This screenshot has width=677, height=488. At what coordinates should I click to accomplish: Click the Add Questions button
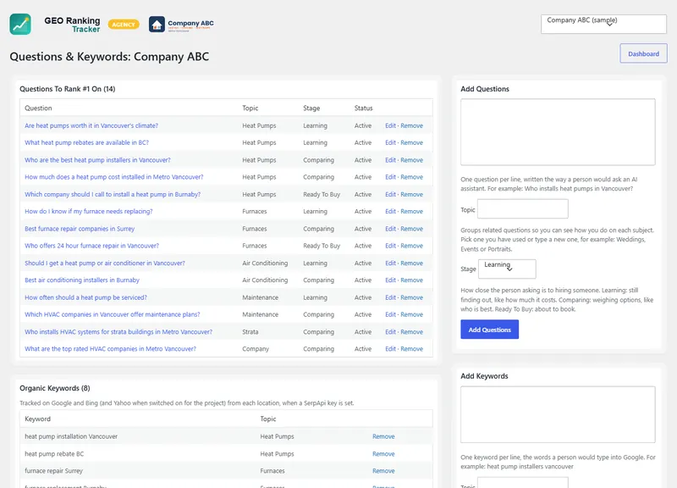click(490, 330)
